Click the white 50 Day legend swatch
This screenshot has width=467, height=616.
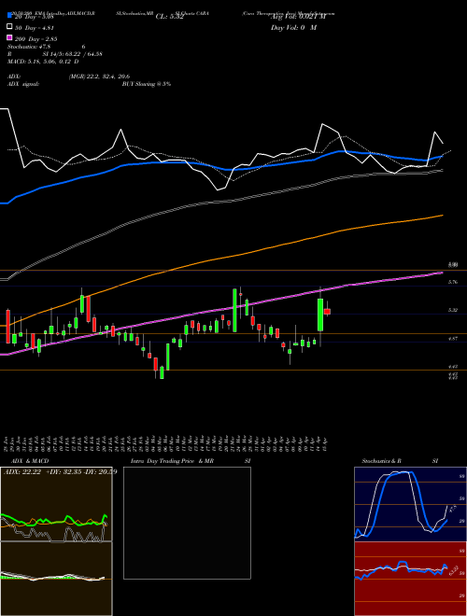tap(9, 26)
